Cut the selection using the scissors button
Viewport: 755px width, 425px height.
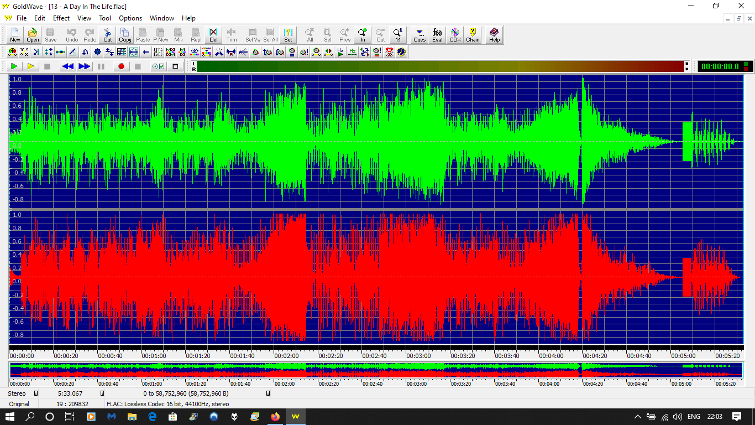(108, 35)
